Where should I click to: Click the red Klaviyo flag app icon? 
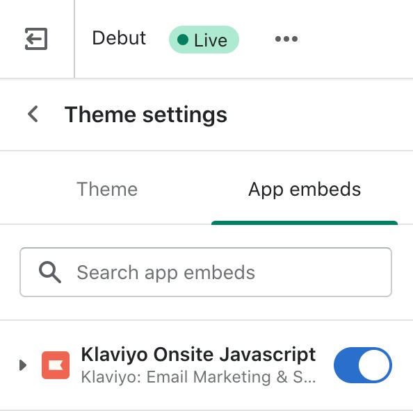(56, 365)
